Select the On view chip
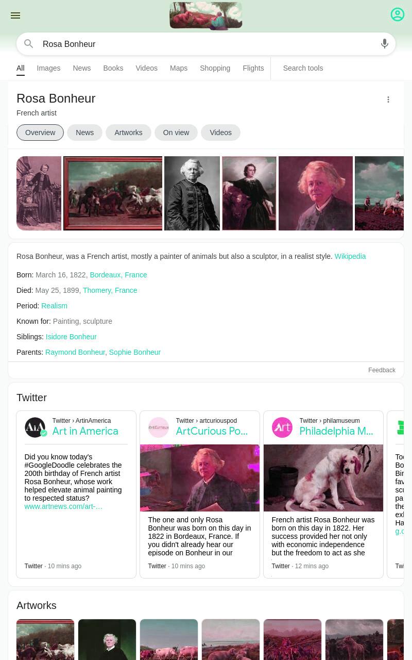 click(x=176, y=133)
